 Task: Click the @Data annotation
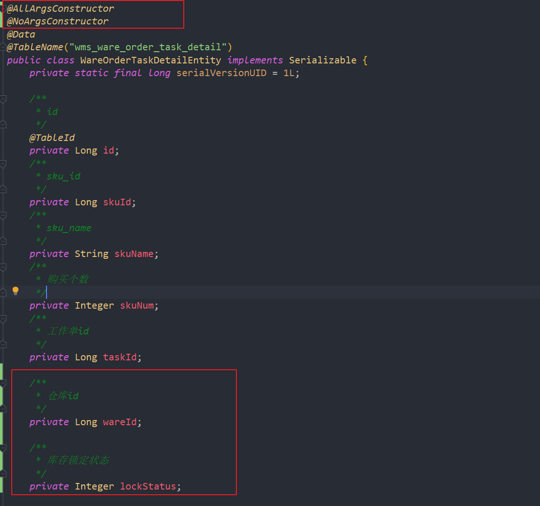[x=21, y=34]
